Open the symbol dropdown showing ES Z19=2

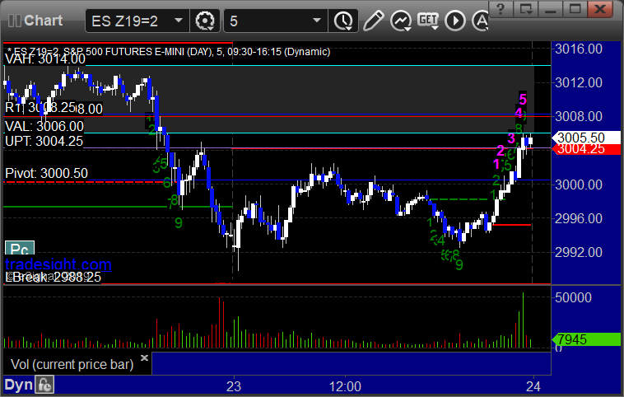pos(137,21)
